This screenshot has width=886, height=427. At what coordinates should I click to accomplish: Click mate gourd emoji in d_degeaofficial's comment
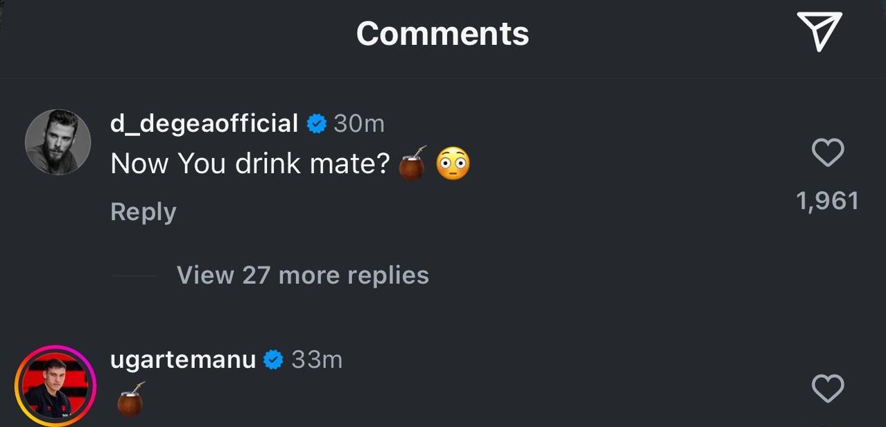[x=412, y=164]
